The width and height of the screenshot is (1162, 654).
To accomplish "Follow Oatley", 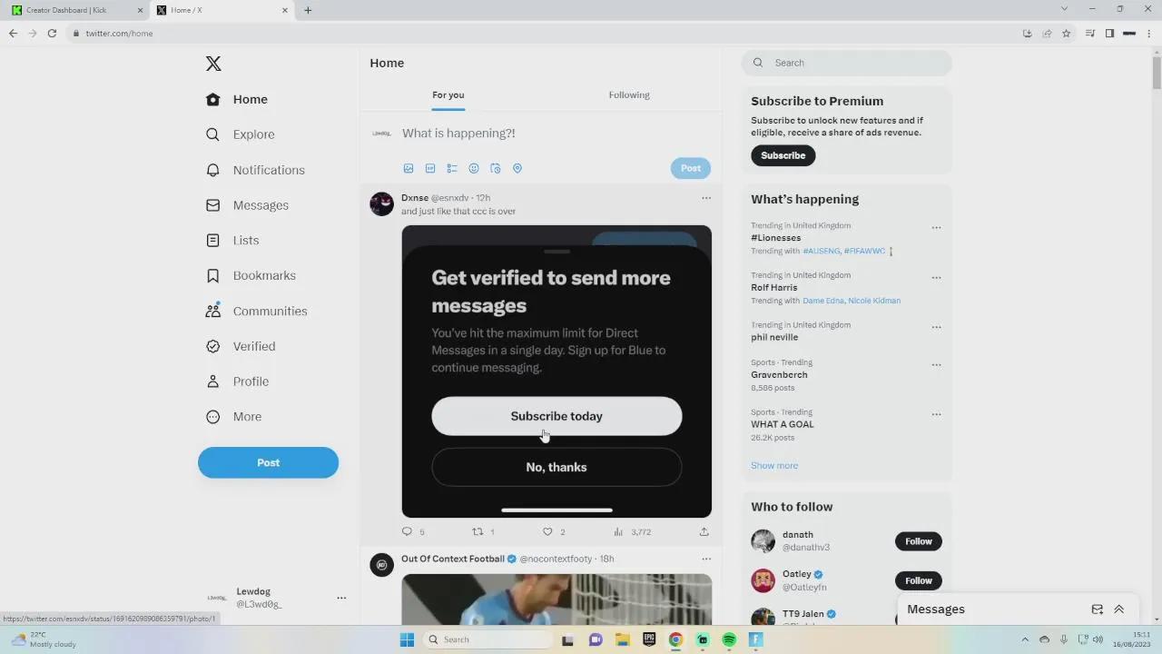I will pyautogui.click(x=918, y=580).
